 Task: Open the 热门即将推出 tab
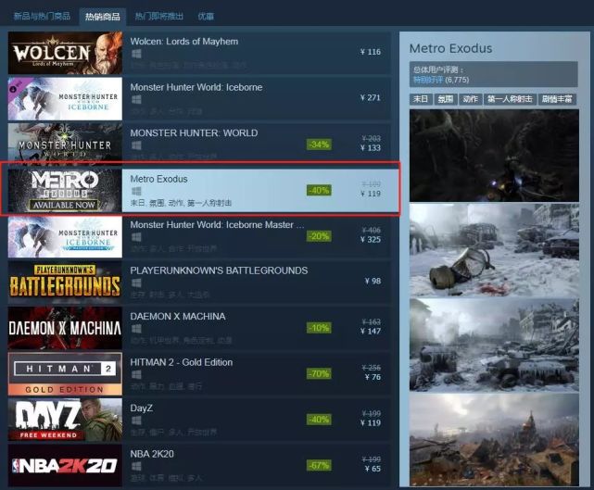click(x=159, y=17)
